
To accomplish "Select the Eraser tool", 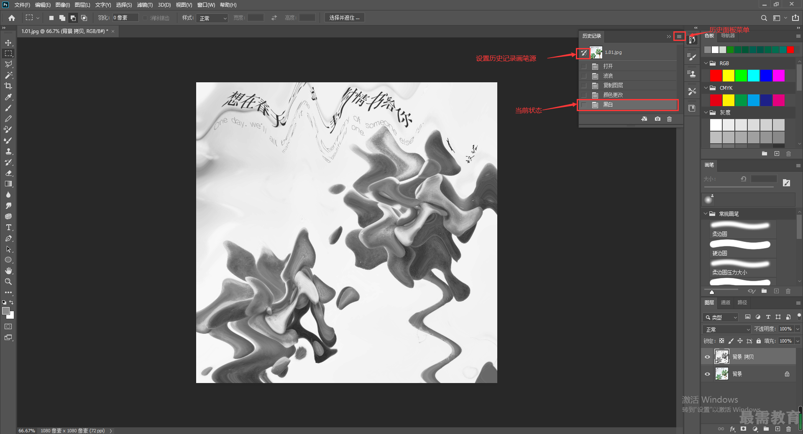I will pos(8,173).
